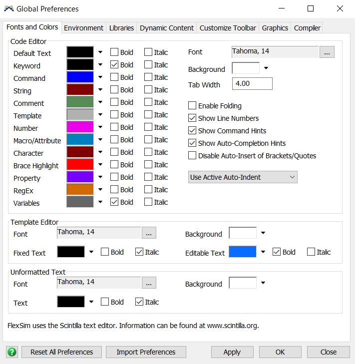This screenshot has height=364, width=355.
Task: Enable the Enable Folding checkbox
Action: [192, 106]
